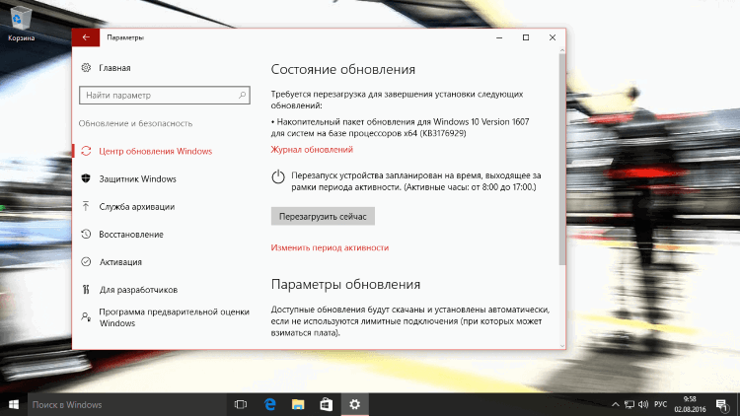Click the gear icon next to Главная
The image size is (740, 416).
(86, 67)
